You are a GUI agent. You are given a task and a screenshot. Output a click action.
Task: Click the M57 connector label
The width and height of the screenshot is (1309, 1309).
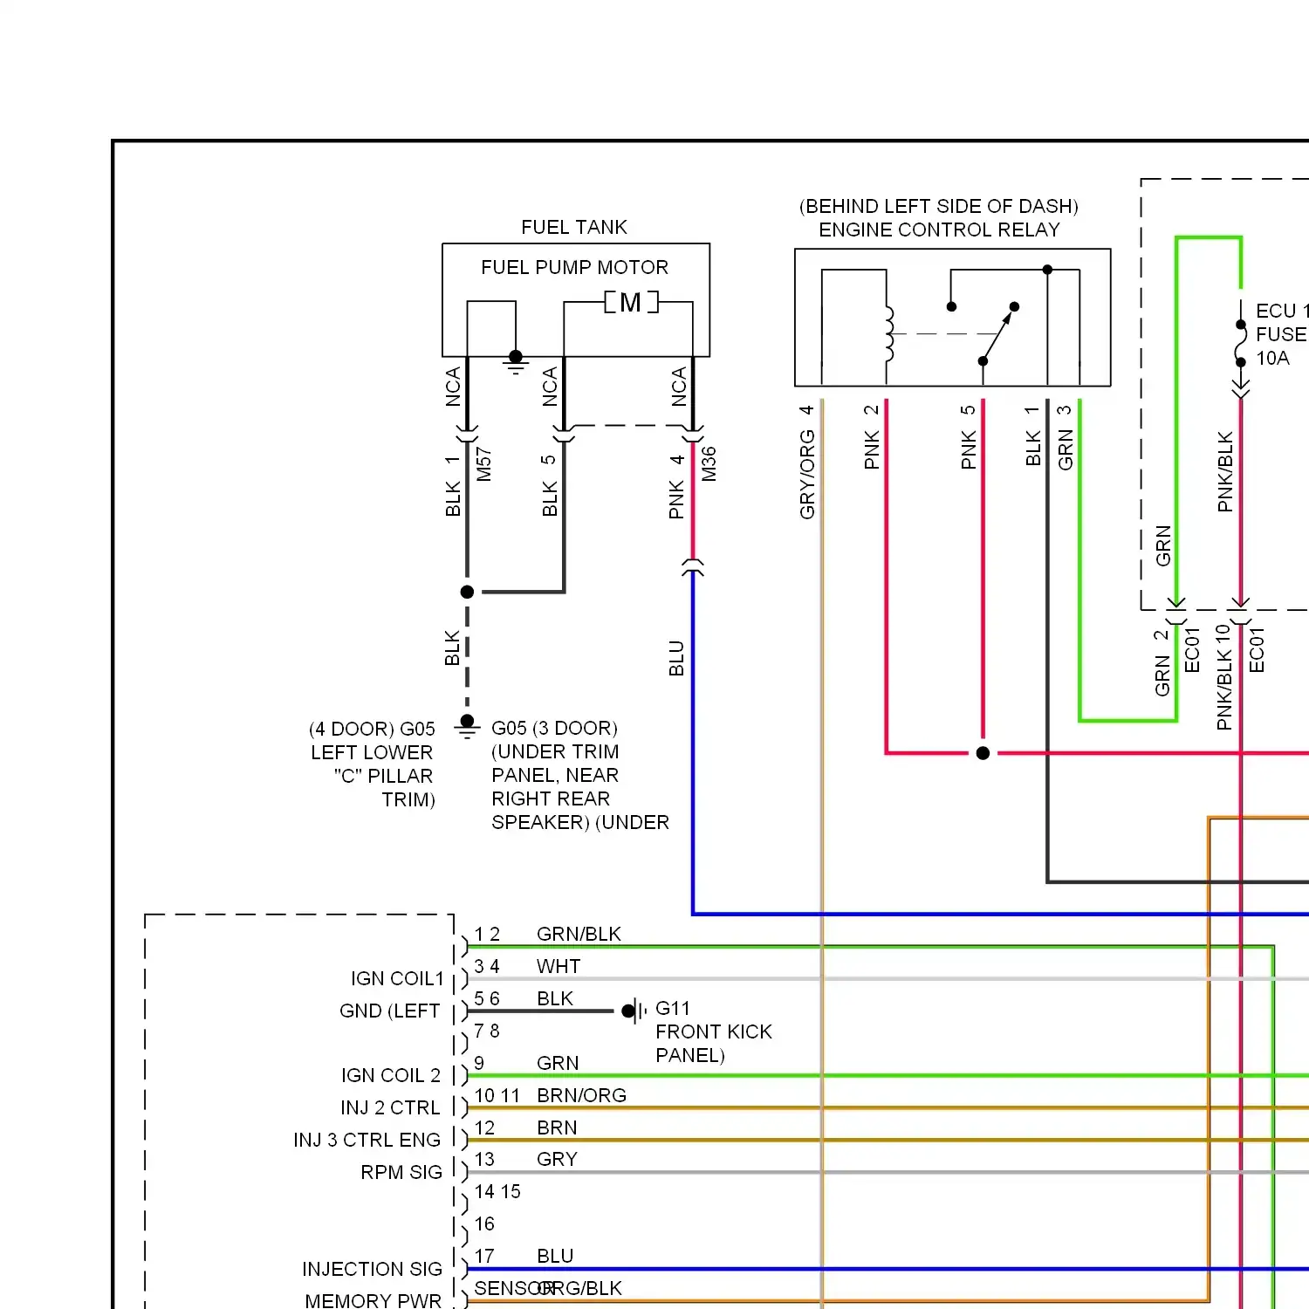tap(484, 464)
